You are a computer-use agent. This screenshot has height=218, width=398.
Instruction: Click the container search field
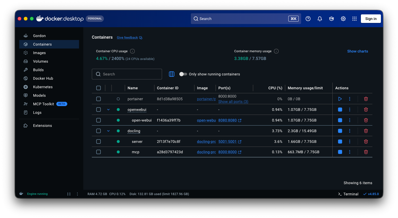[127, 74]
